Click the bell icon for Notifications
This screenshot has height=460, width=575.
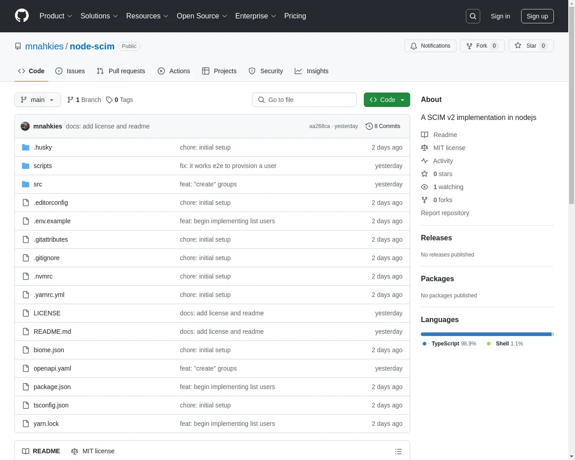click(414, 46)
